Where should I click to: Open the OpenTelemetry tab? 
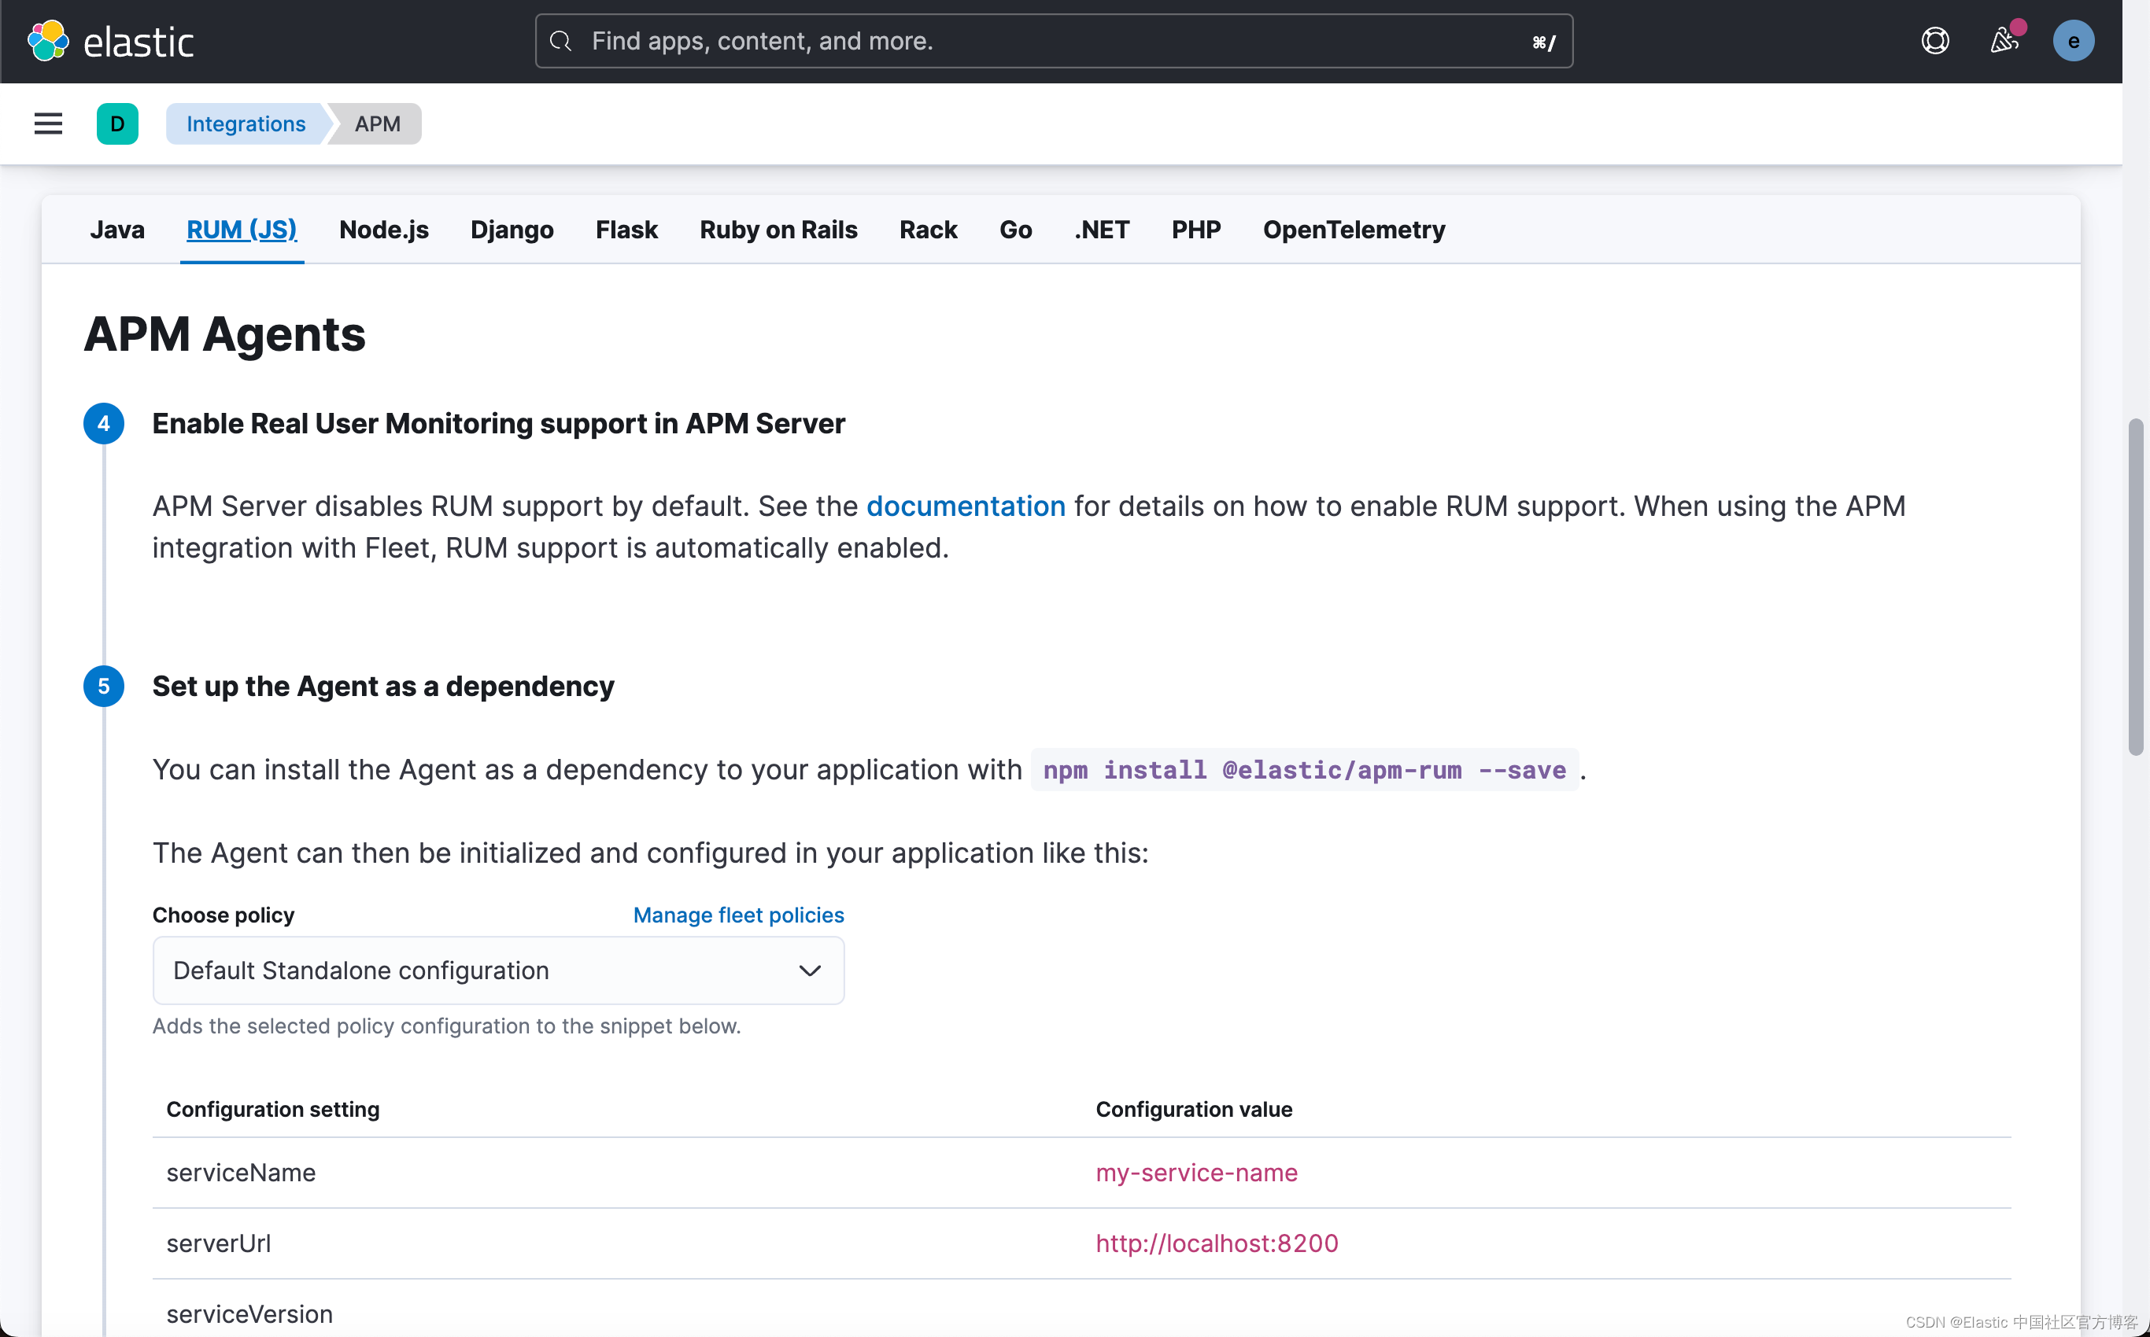pyautogui.click(x=1354, y=230)
